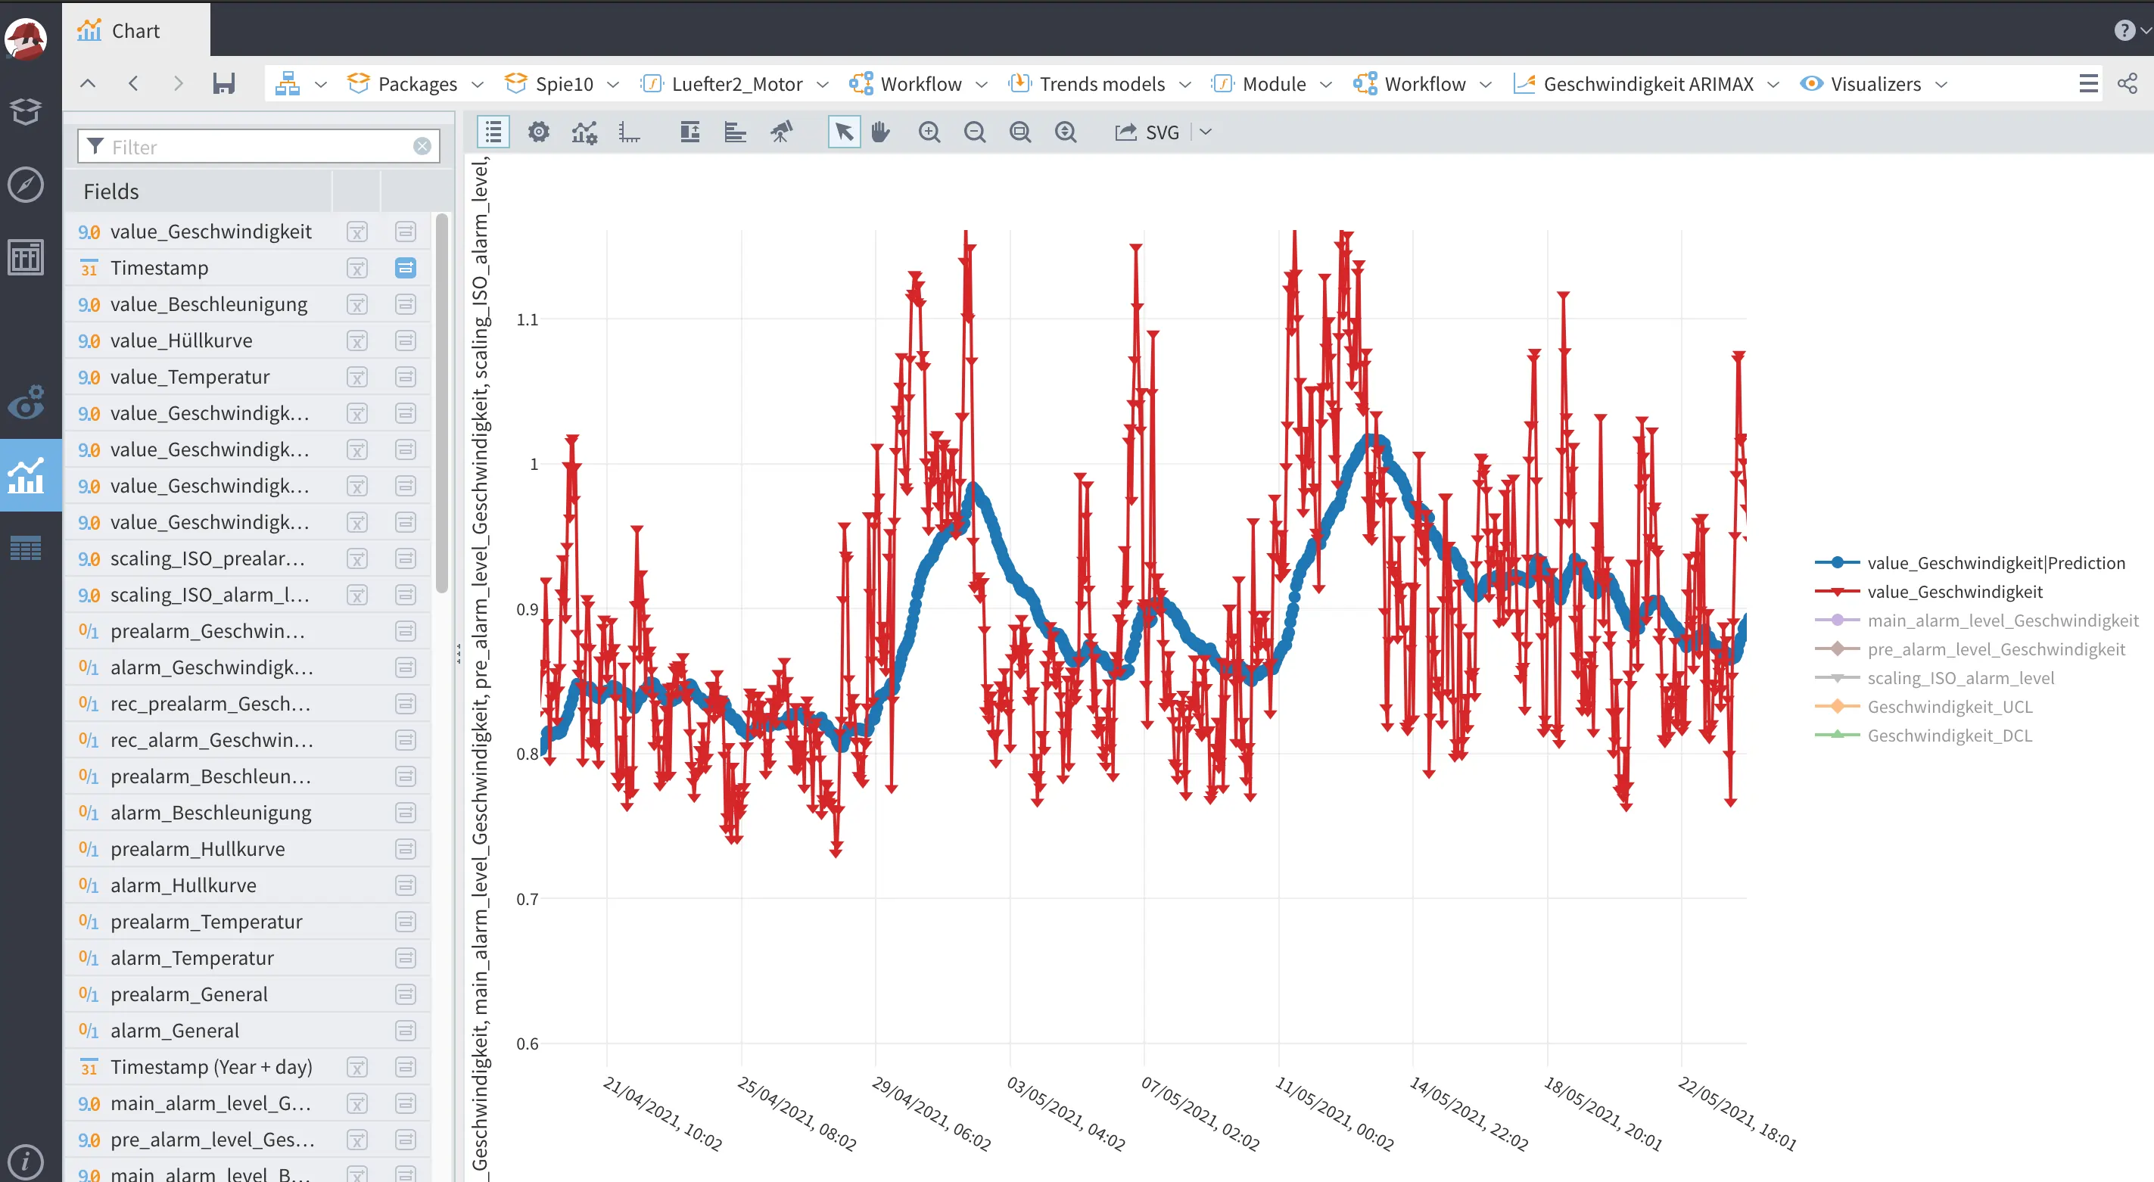Open chart series settings icon
Screen dimensions: 2154x1182
584,132
